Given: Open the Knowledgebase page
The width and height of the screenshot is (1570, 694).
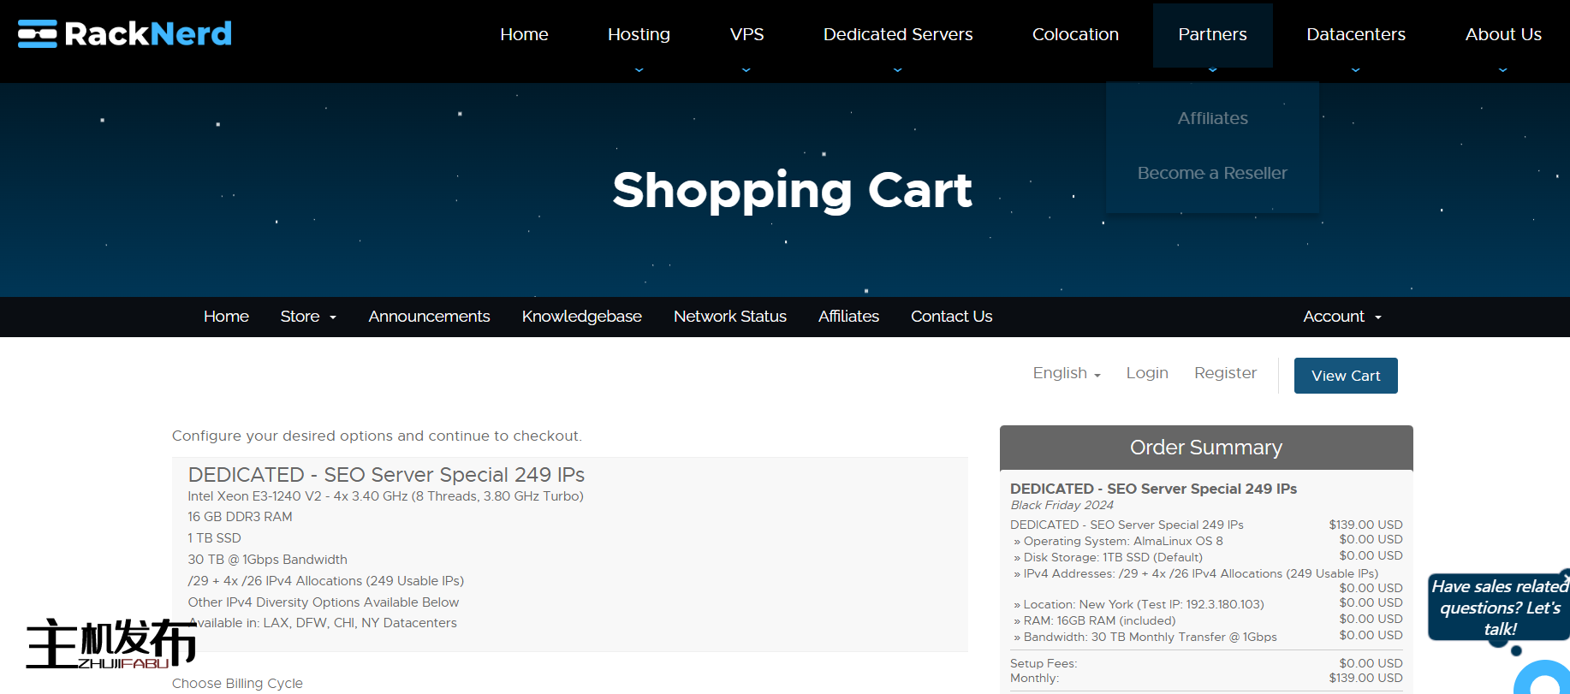Looking at the screenshot, I should [x=582, y=317].
